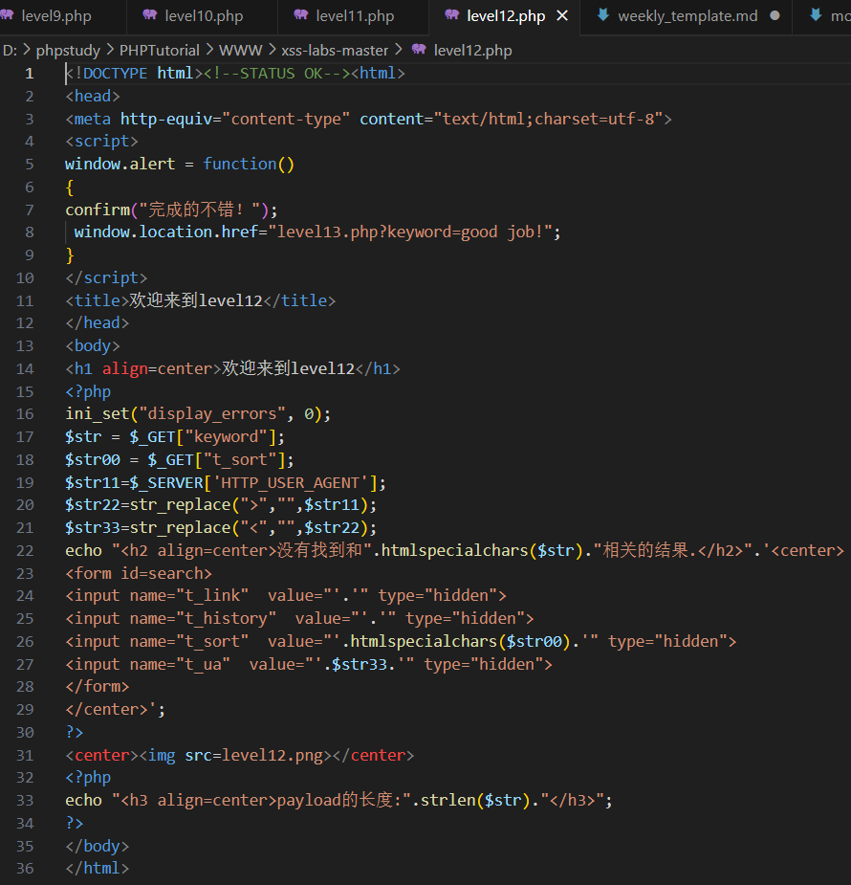Screen dimensions: 851x885
Task: Click the PHP elephant icon on level10.php tab
Action: (150, 15)
